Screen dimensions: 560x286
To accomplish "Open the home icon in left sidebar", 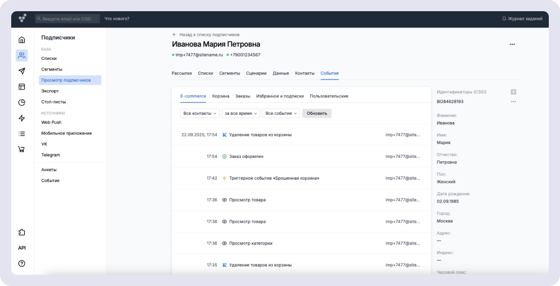I will (22, 40).
